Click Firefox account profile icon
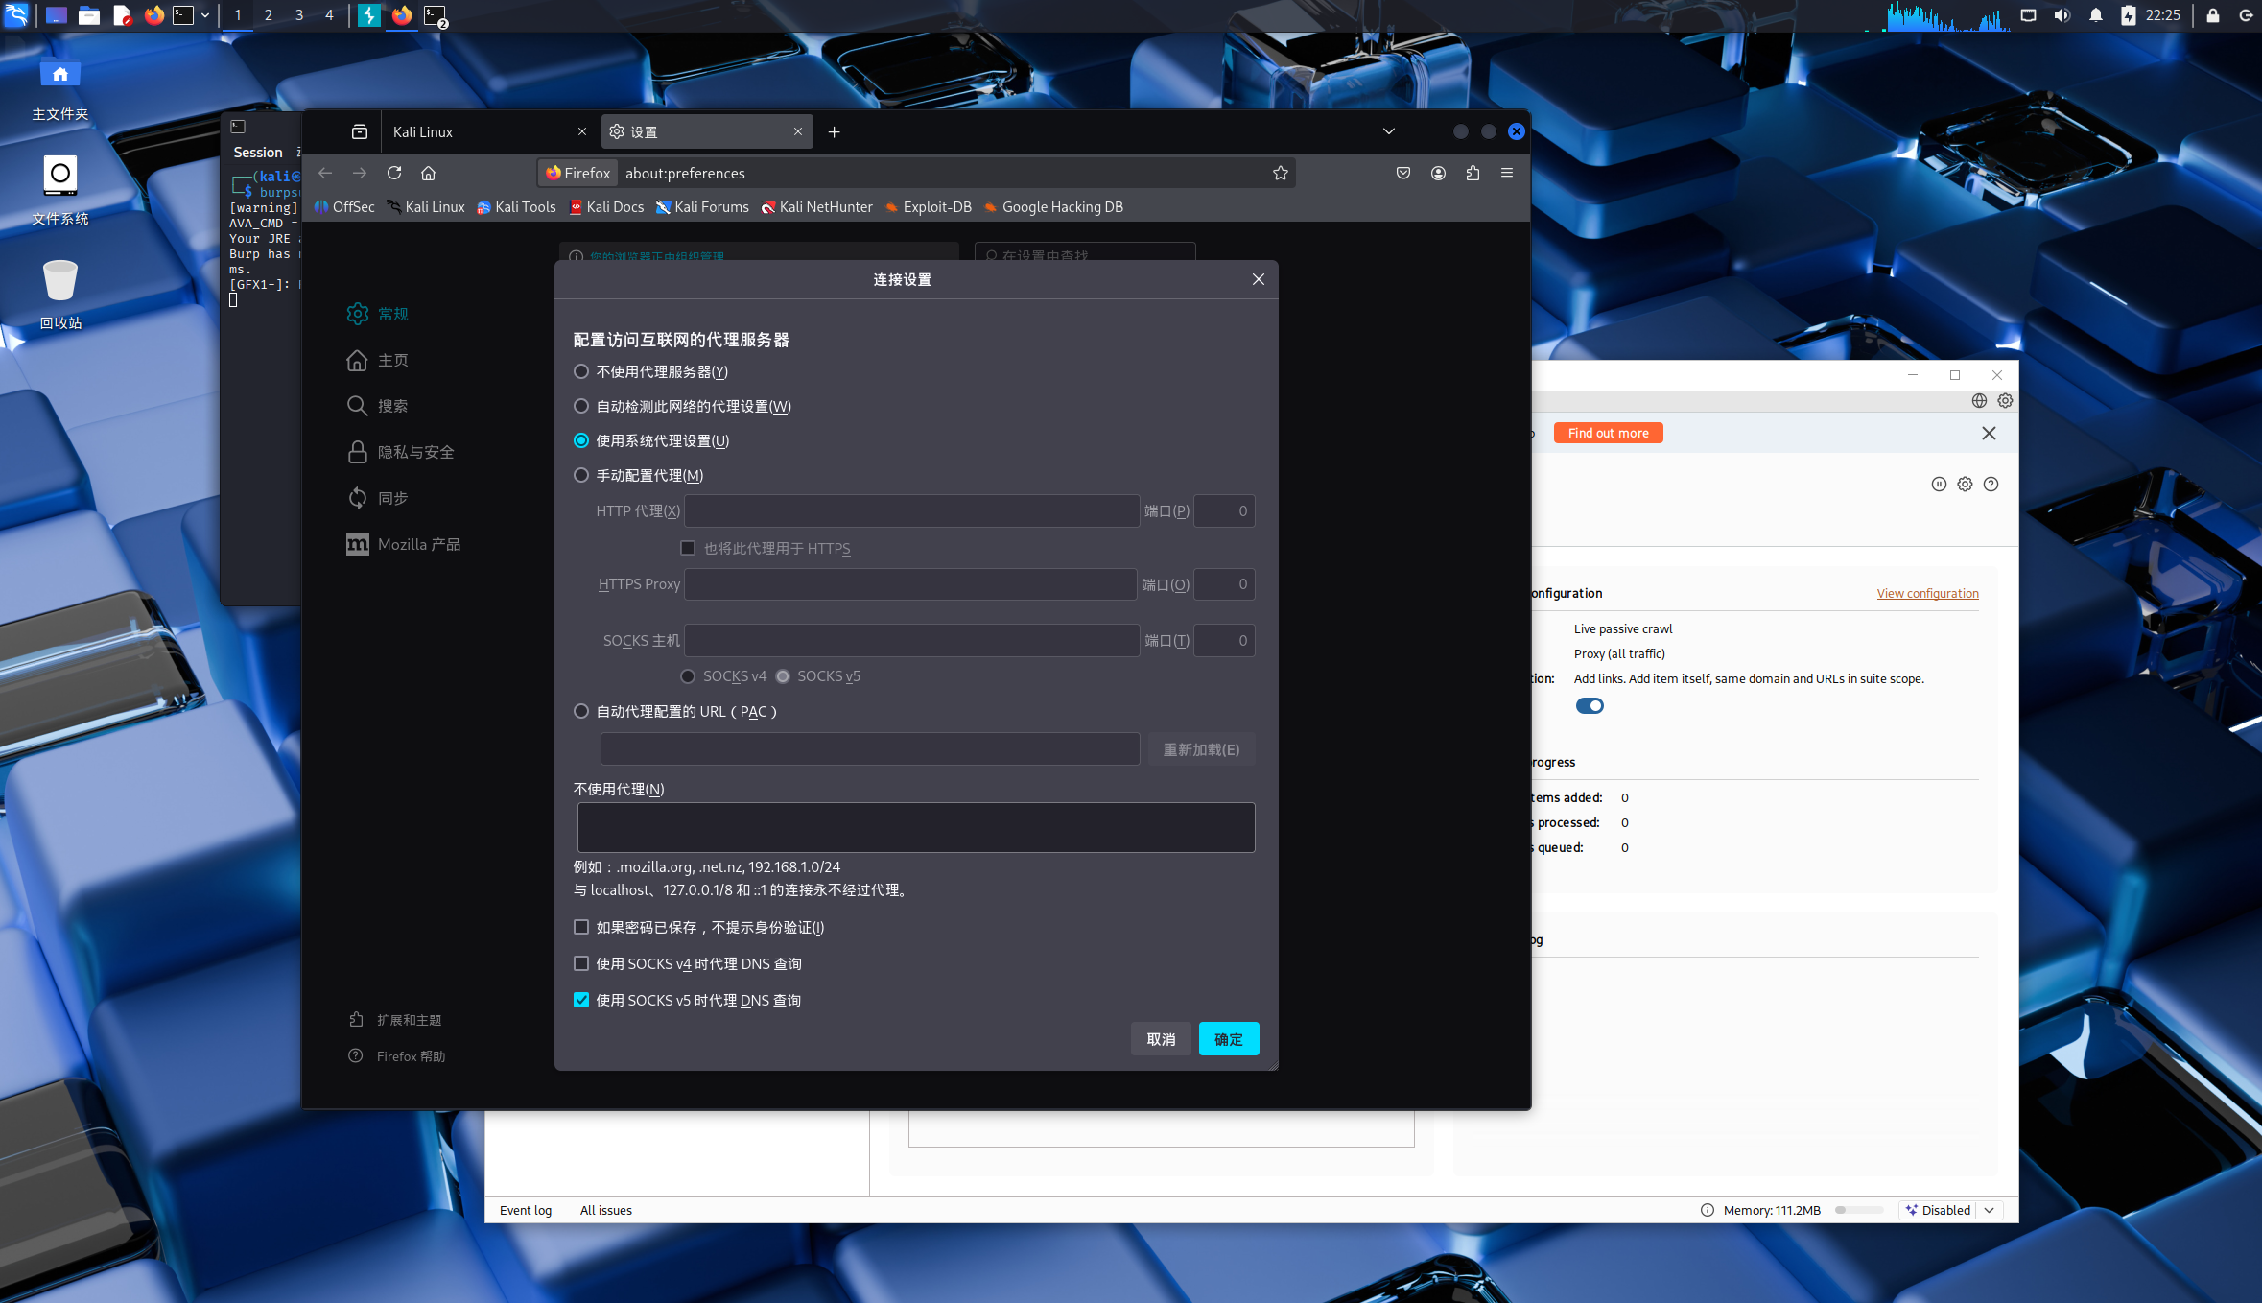The width and height of the screenshot is (2262, 1303). [x=1438, y=173]
